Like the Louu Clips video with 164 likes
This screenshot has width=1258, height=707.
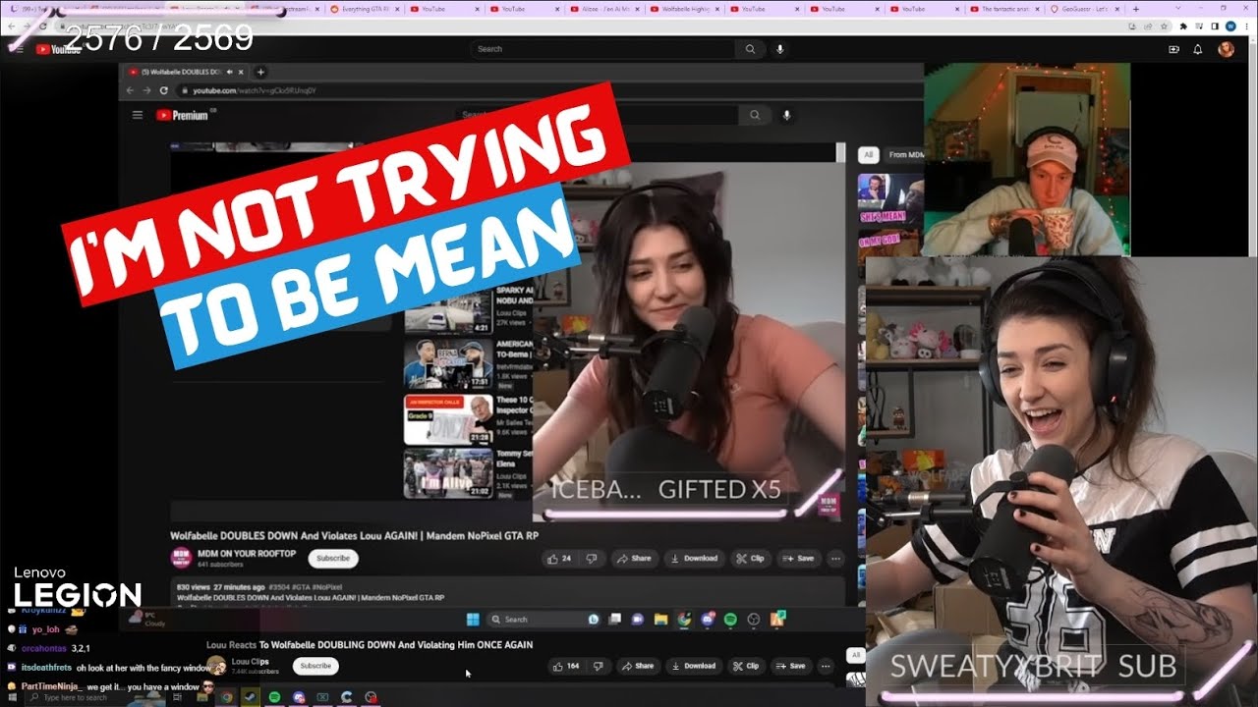point(565,666)
